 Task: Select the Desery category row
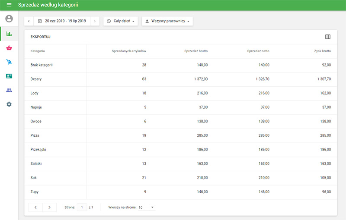click(x=36, y=79)
